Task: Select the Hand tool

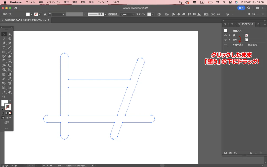Action: [x=10, y=92]
